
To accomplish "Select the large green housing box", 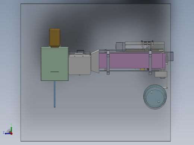I will click(55, 64).
